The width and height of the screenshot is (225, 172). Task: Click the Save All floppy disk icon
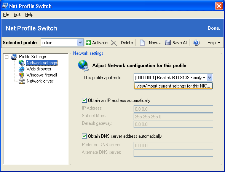pos(168,43)
